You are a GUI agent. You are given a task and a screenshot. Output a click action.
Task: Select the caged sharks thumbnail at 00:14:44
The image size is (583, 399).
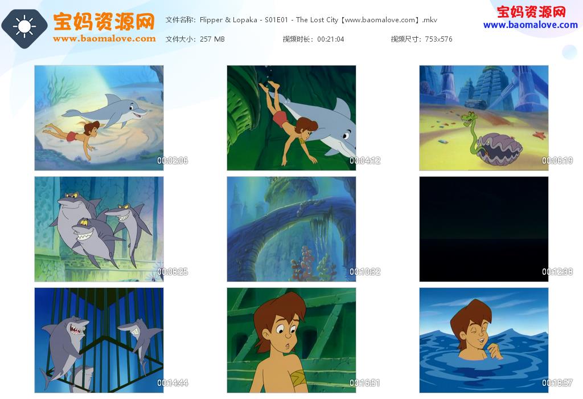pos(99,340)
